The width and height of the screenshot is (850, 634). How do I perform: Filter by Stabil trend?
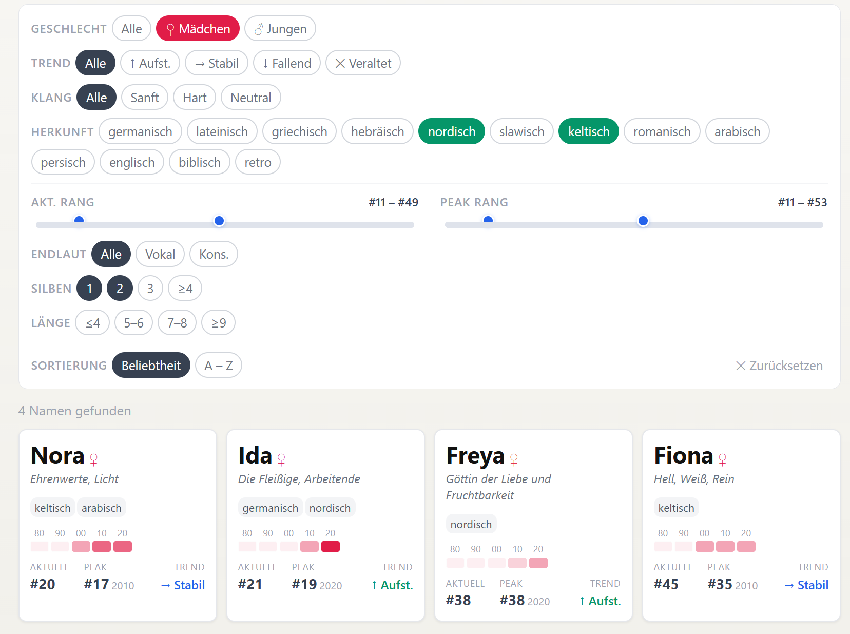(217, 63)
